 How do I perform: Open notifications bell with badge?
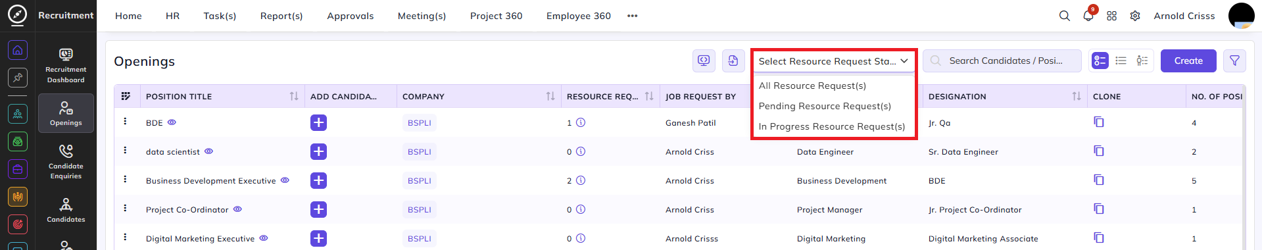pyautogui.click(x=1088, y=15)
